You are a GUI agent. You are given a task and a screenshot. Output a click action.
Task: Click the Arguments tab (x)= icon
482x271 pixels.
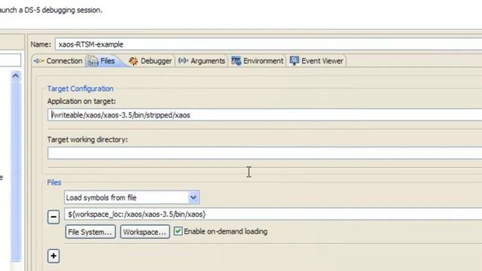coord(183,60)
